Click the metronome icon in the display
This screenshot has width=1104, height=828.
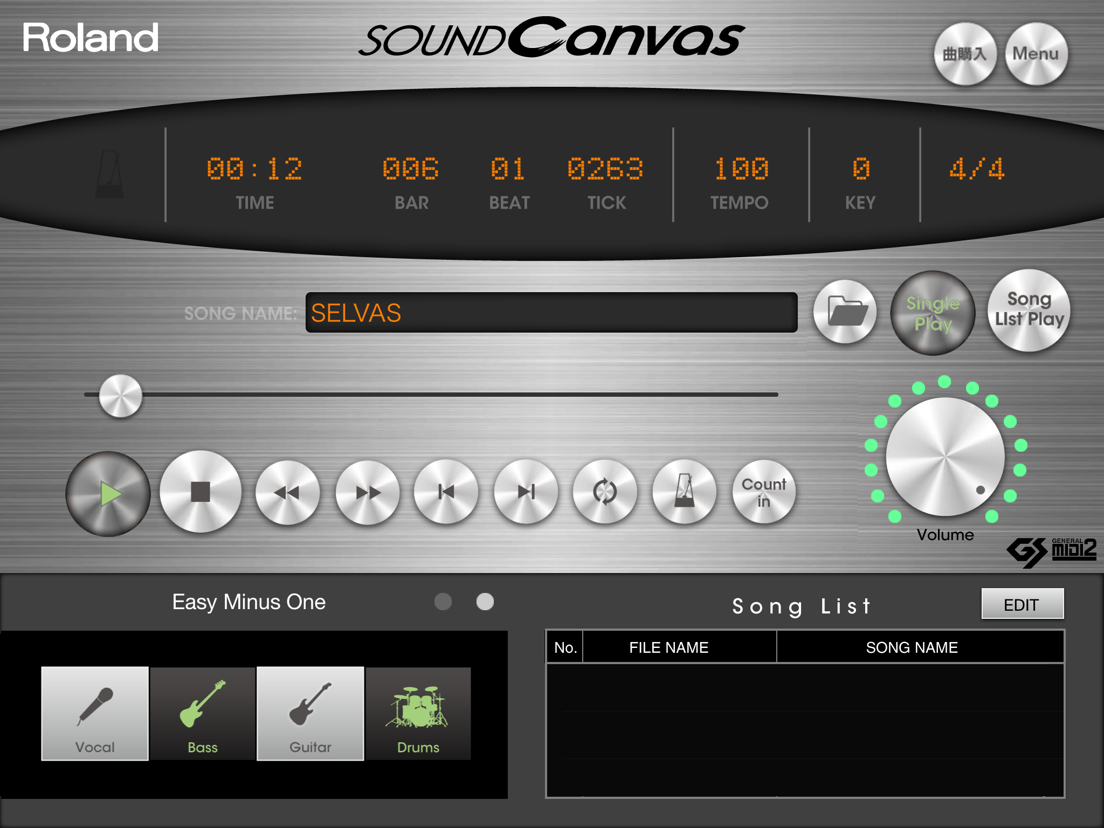click(x=109, y=174)
